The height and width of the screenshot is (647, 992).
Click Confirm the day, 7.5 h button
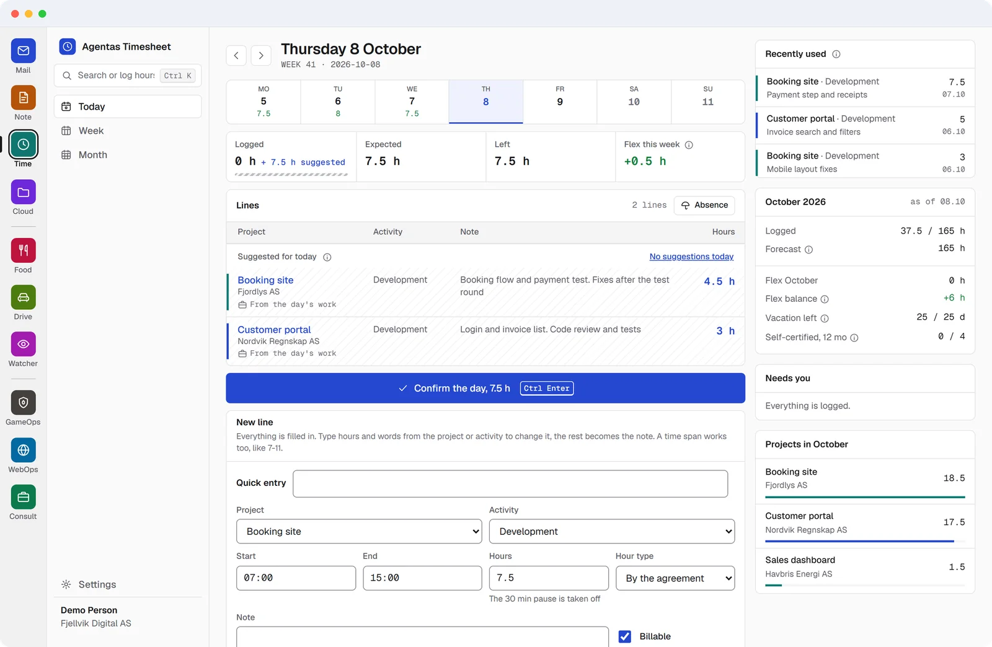coord(485,388)
